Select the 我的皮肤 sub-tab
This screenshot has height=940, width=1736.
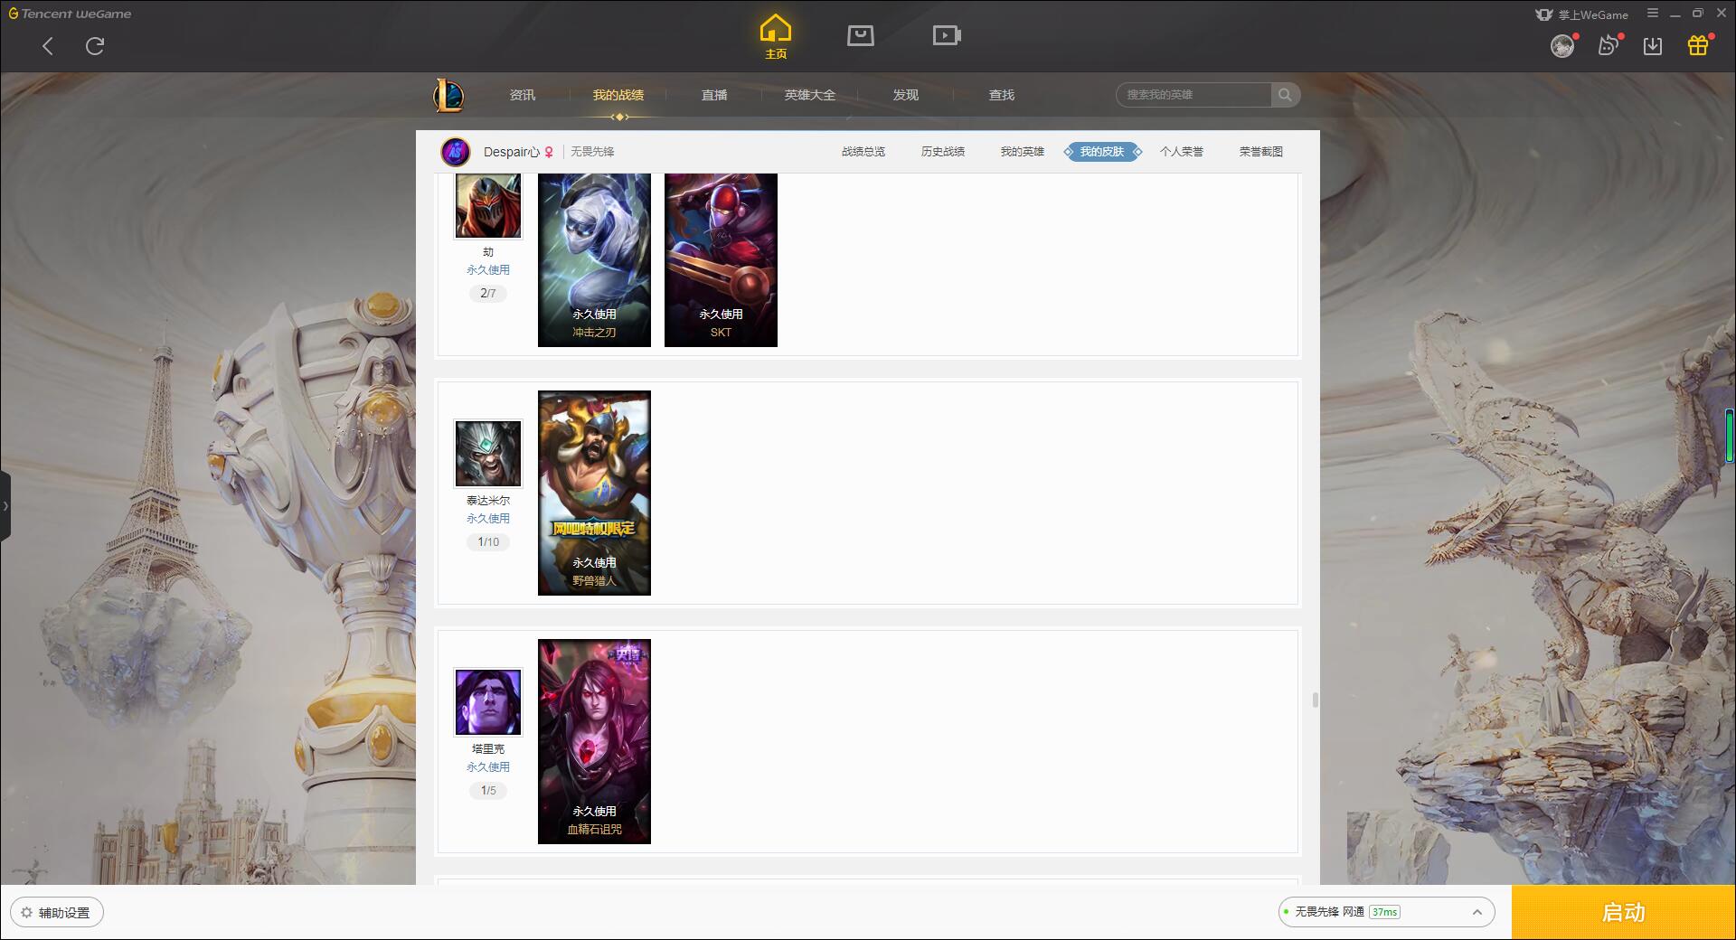coord(1102,152)
